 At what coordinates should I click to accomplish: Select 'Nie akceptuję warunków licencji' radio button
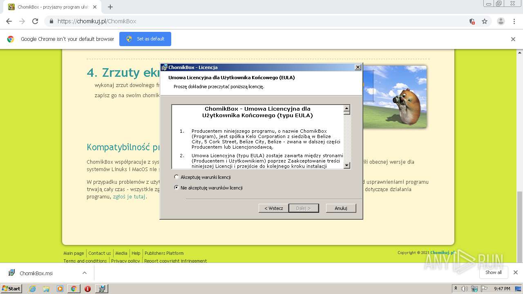point(177,188)
